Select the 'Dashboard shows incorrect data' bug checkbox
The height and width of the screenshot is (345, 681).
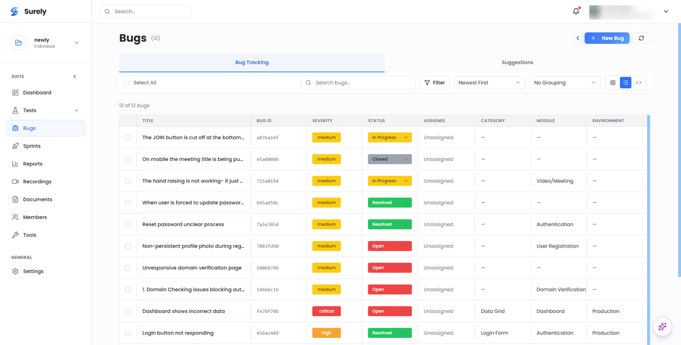click(x=128, y=311)
